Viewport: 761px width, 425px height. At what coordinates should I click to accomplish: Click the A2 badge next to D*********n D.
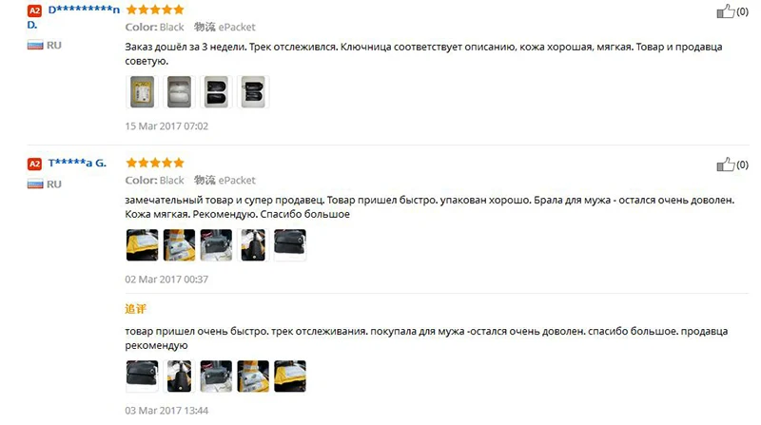(x=34, y=10)
